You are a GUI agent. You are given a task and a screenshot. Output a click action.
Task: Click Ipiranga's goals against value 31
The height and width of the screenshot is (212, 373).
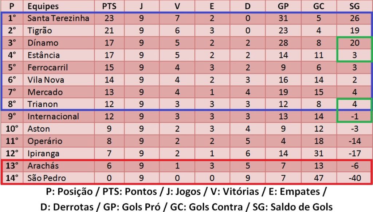(318, 153)
